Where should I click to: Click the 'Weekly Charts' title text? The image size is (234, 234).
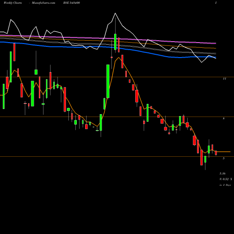[x=13, y=3]
